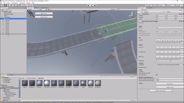184x103 pixels.
Task: Select the Move tool in the toolbar
Action: tap(5, 5)
